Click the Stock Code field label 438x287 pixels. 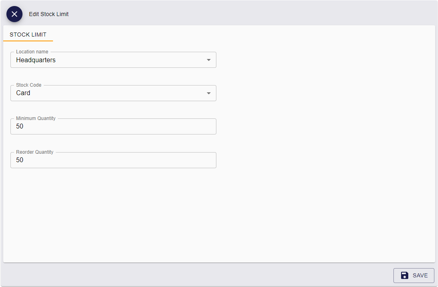point(29,85)
